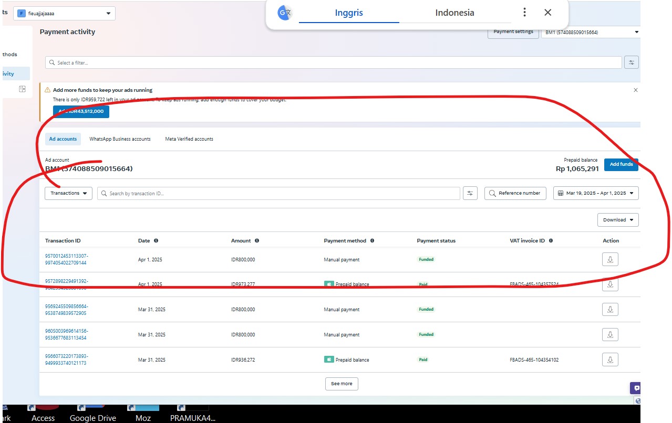Viewport: 672px width, 423px height.
Task: Open the Mar 19 – Apr 1 date range picker
Action: (596, 193)
